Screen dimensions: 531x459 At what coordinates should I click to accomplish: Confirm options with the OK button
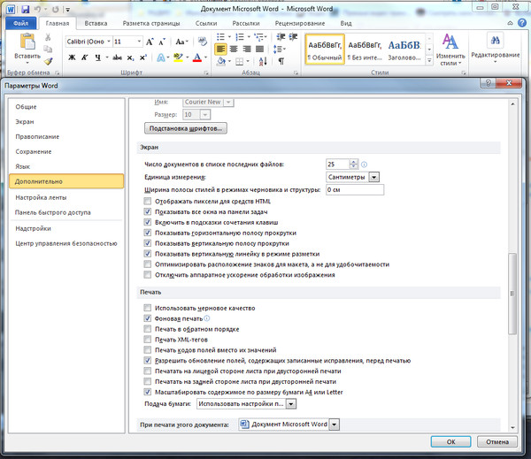(x=450, y=441)
